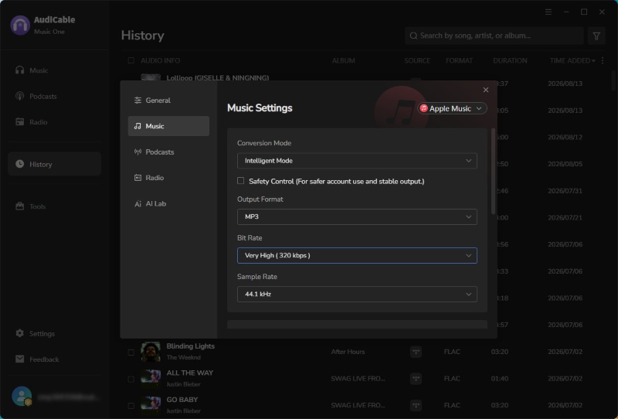This screenshot has width=618, height=419.
Task: Select the GO BABY row checkbox
Action: coord(131,406)
